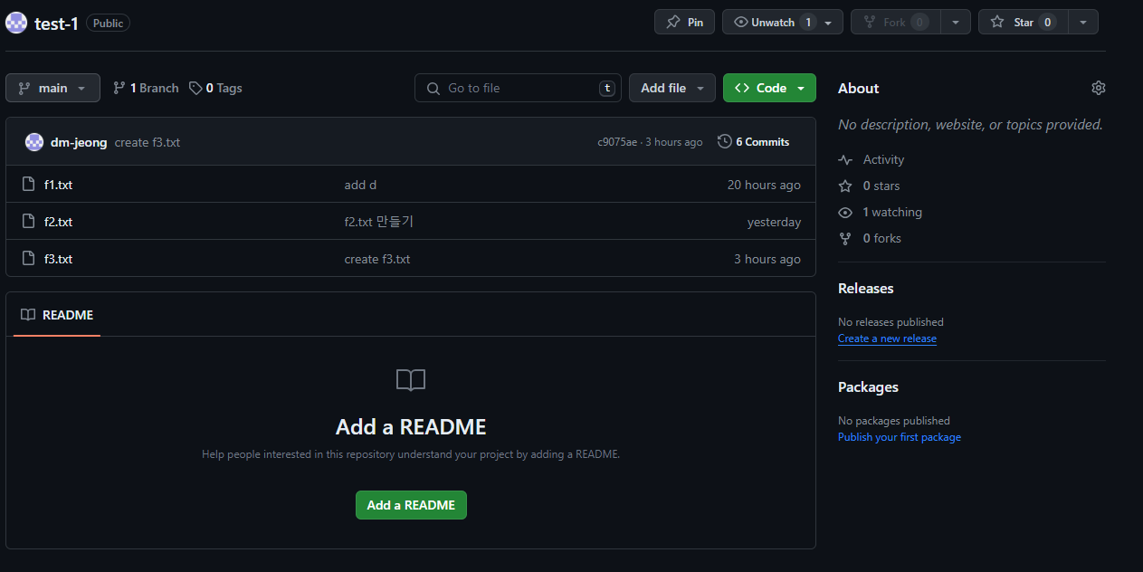View the 6 Commits history
The height and width of the screenshot is (572, 1143).
(754, 142)
